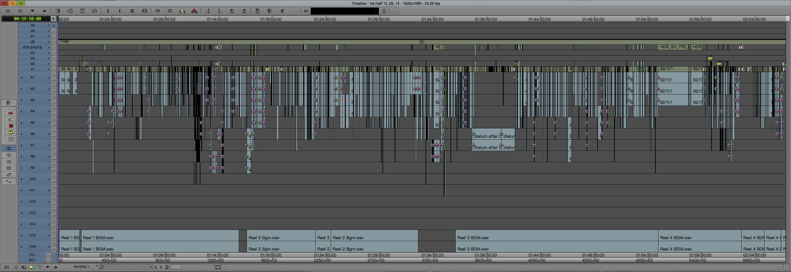
Task: Click the mixer sliders icon in left palette
Action: point(9,162)
